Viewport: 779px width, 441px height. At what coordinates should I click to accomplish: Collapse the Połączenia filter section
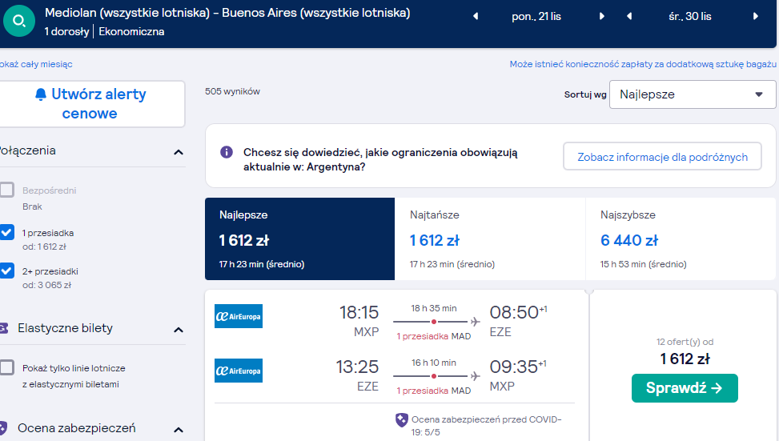coord(179,152)
